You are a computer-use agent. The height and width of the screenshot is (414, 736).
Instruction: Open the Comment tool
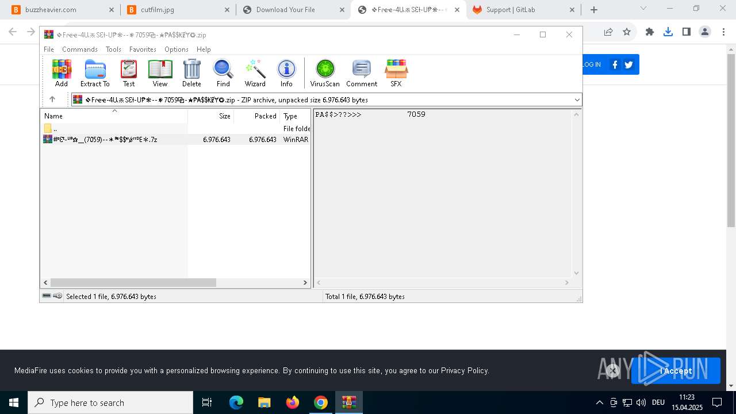click(362, 73)
